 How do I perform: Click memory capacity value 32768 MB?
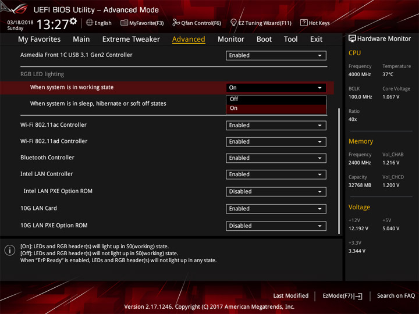360,185
